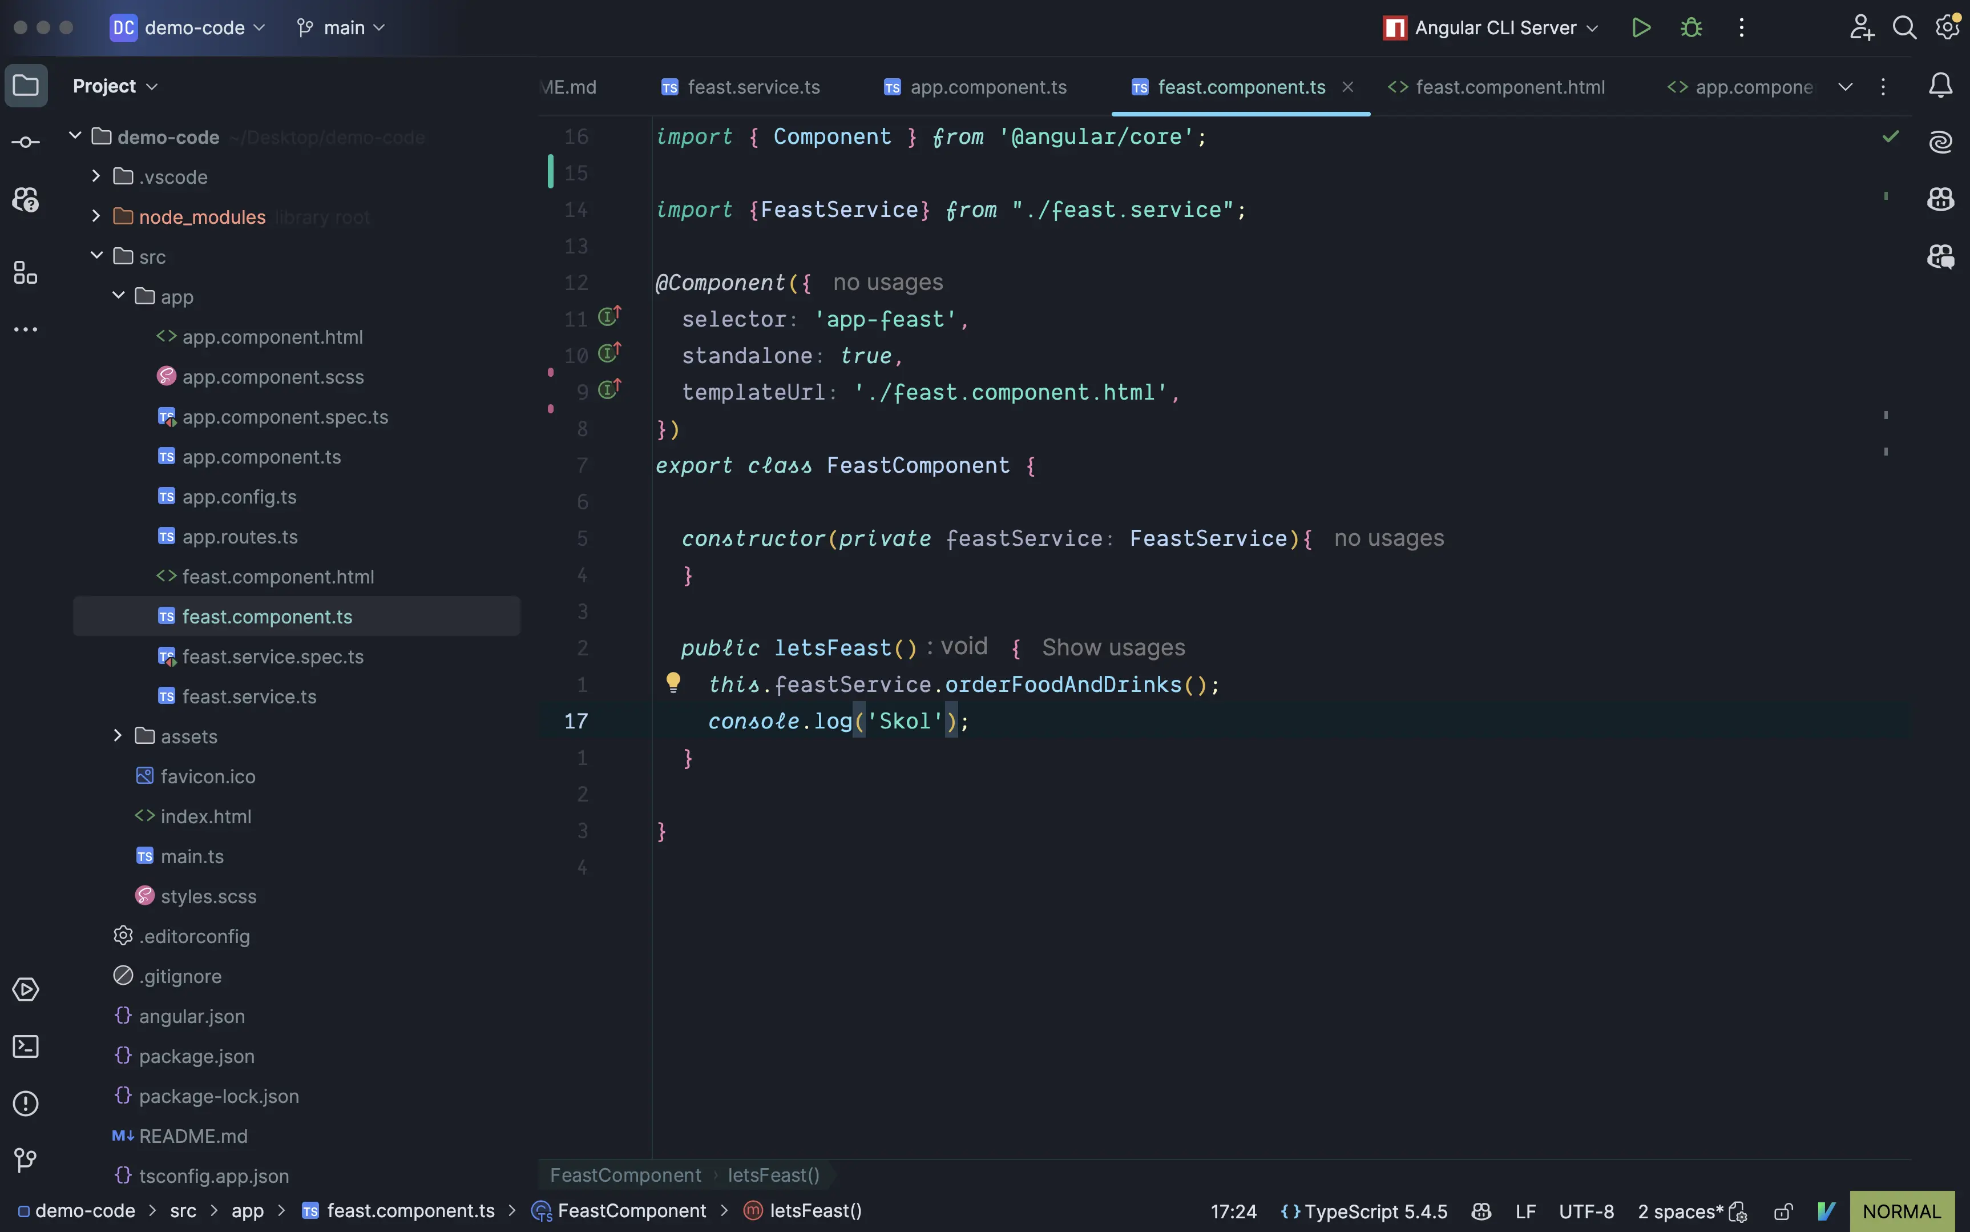Click the Show usages inlay hint
This screenshot has width=1970, height=1232.
pyautogui.click(x=1113, y=647)
